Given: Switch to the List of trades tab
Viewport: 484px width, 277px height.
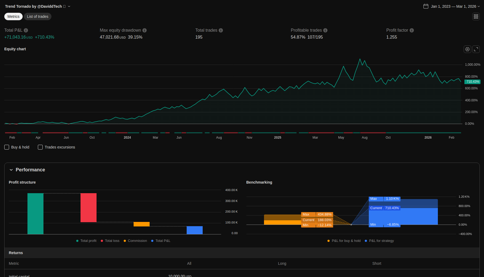Looking at the screenshot, I should [38, 16].
